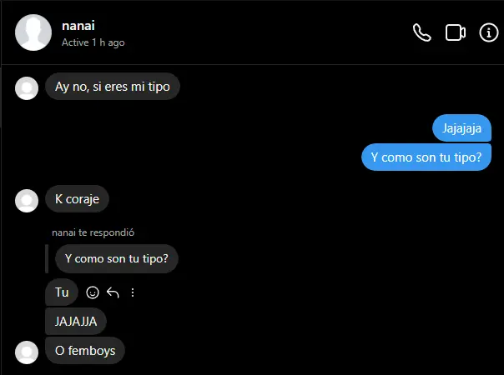Screen dimensions: 504x375
Task: Open nanai's profile picture in the header
Action: click(x=33, y=32)
